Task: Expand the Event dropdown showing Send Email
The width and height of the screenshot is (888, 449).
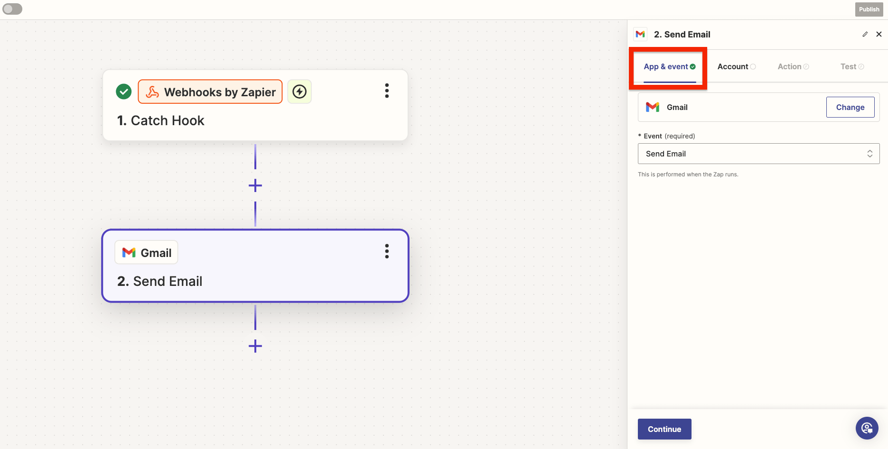Action: 758,154
